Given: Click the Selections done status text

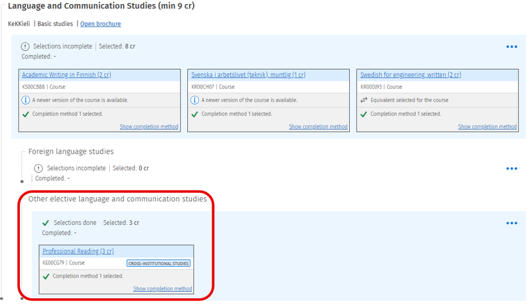Looking at the screenshot, I should coord(75,223).
